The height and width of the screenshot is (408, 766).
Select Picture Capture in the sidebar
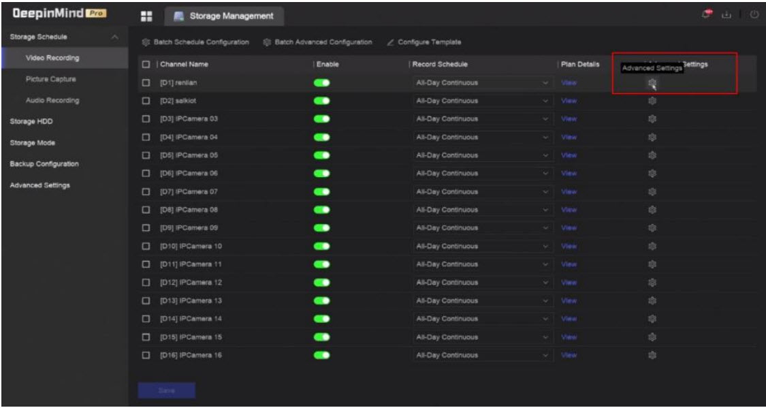point(50,80)
